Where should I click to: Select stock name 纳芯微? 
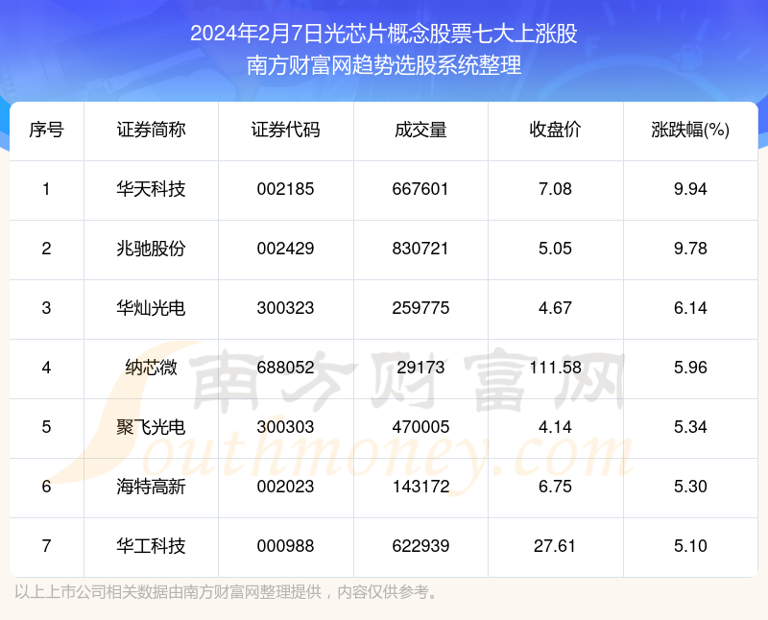151,368
